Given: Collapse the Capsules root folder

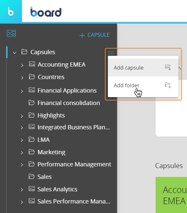Looking at the screenshot, I should pos(15,53).
